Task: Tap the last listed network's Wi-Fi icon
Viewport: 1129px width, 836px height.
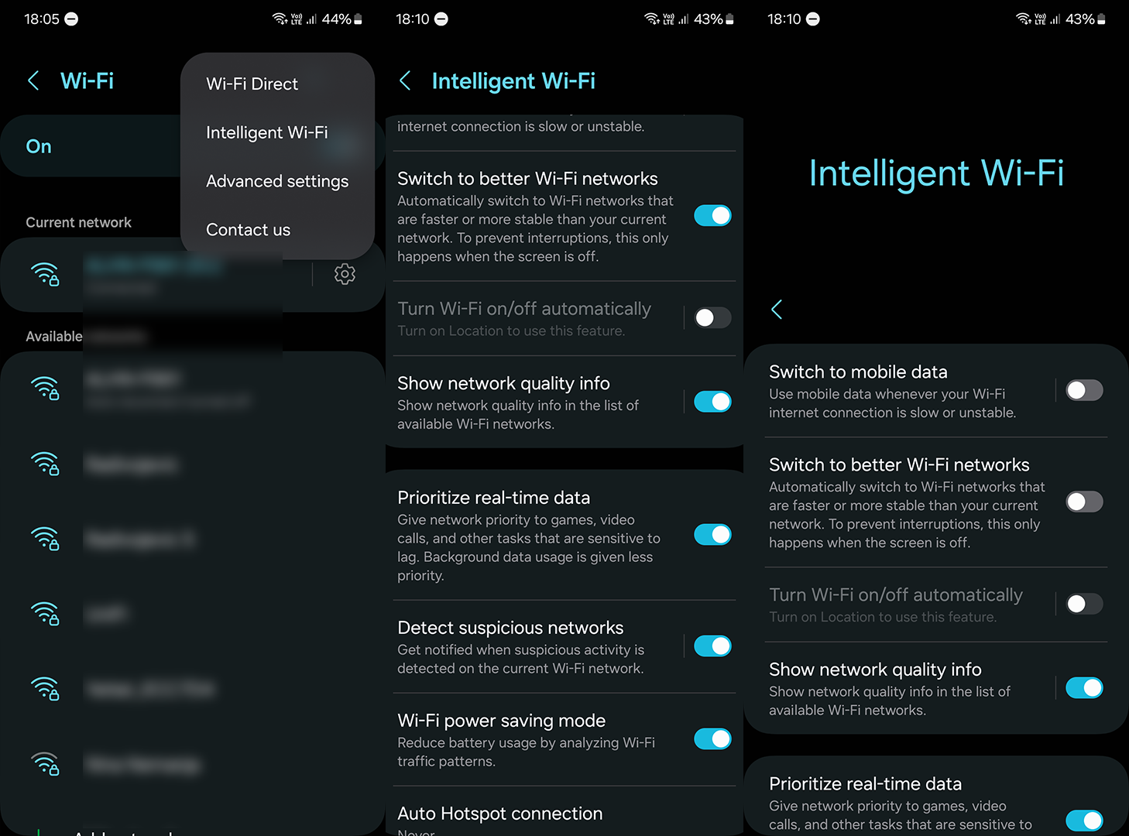Action: (x=45, y=763)
